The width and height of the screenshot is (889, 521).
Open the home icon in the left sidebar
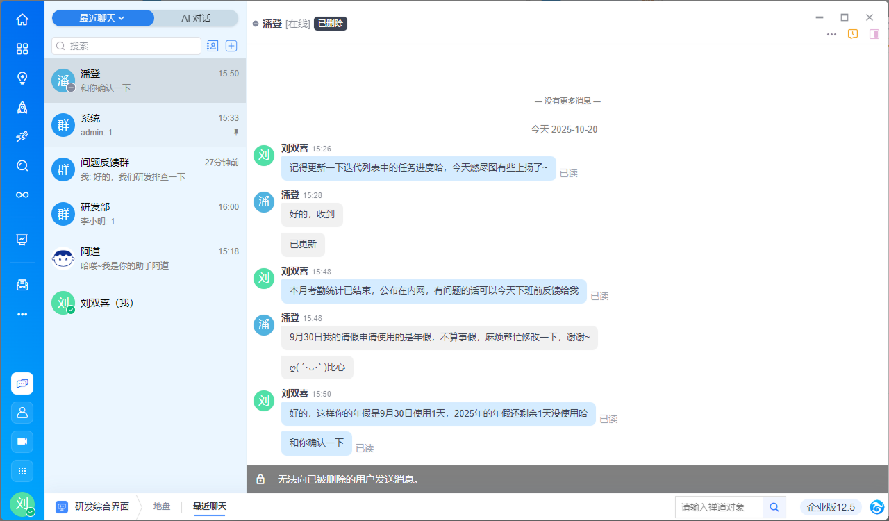pyautogui.click(x=22, y=19)
